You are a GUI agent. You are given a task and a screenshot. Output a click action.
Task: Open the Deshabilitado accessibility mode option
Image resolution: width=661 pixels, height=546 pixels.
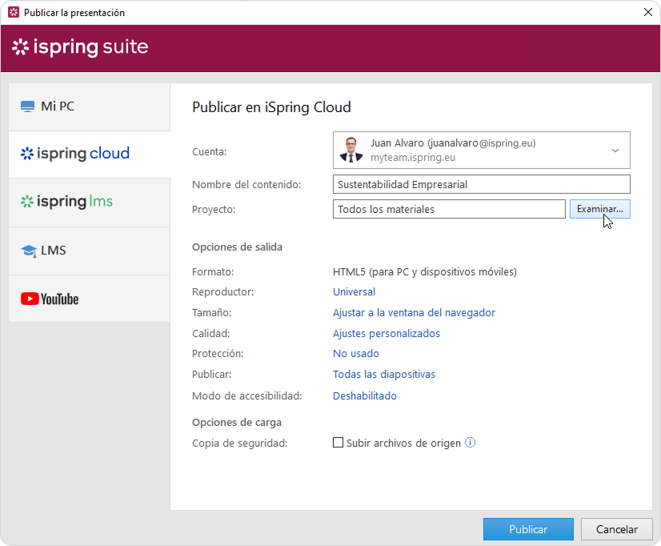(x=364, y=396)
